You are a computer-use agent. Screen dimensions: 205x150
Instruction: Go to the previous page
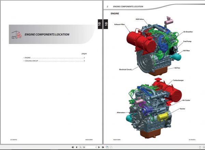coord(77,147)
